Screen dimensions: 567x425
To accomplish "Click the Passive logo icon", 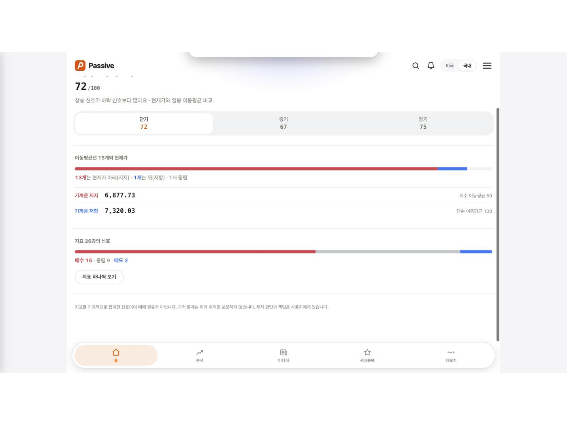I will pos(80,66).
